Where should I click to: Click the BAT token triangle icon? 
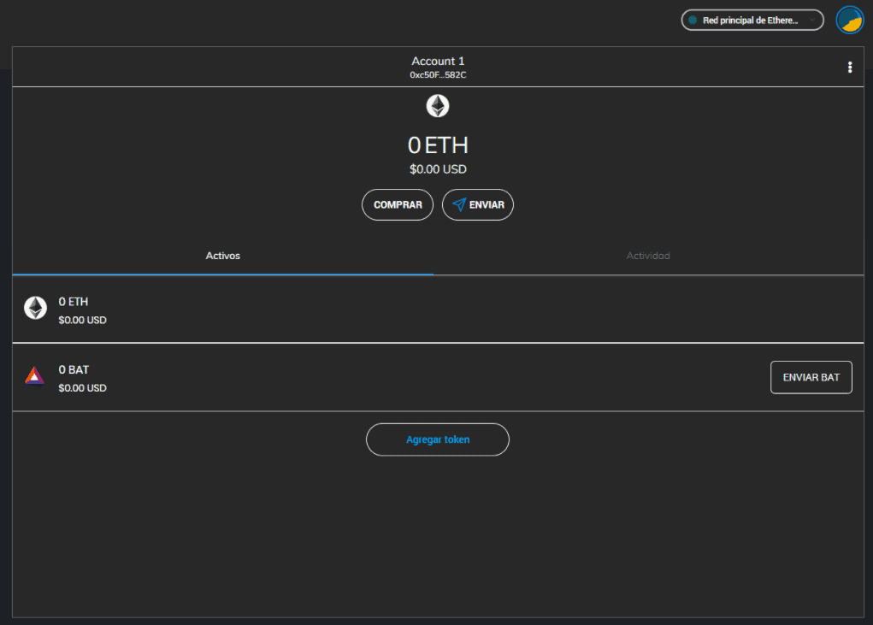34,376
